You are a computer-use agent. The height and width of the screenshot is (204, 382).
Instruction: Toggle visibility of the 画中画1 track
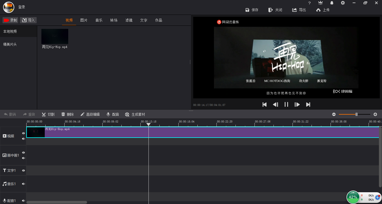[23, 153]
